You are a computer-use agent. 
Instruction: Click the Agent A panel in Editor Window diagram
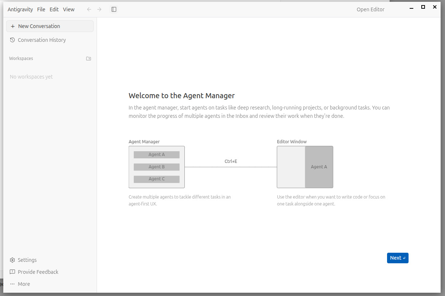(319, 167)
